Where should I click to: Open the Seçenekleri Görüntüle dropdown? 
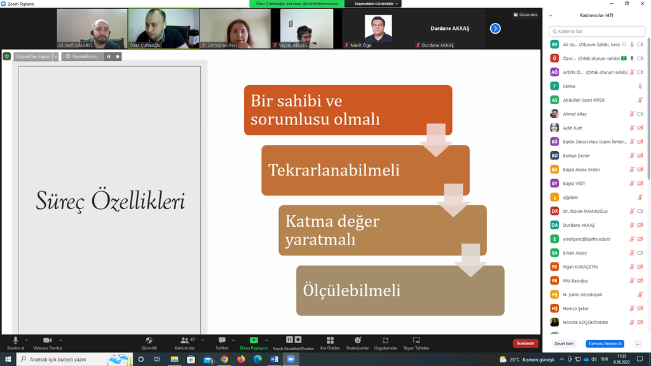click(x=376, y=4)
